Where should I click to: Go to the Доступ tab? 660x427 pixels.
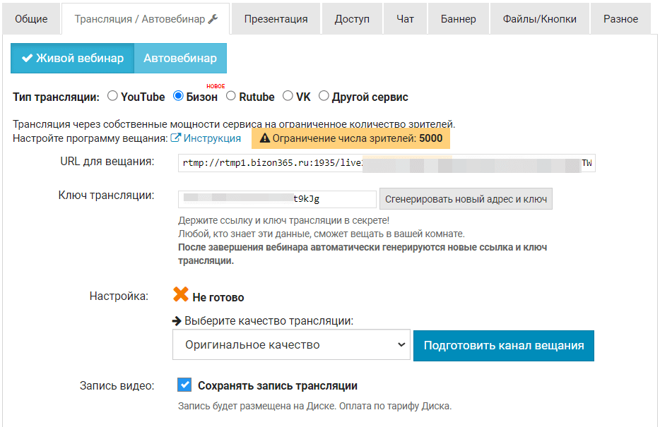tap(352, 19)
